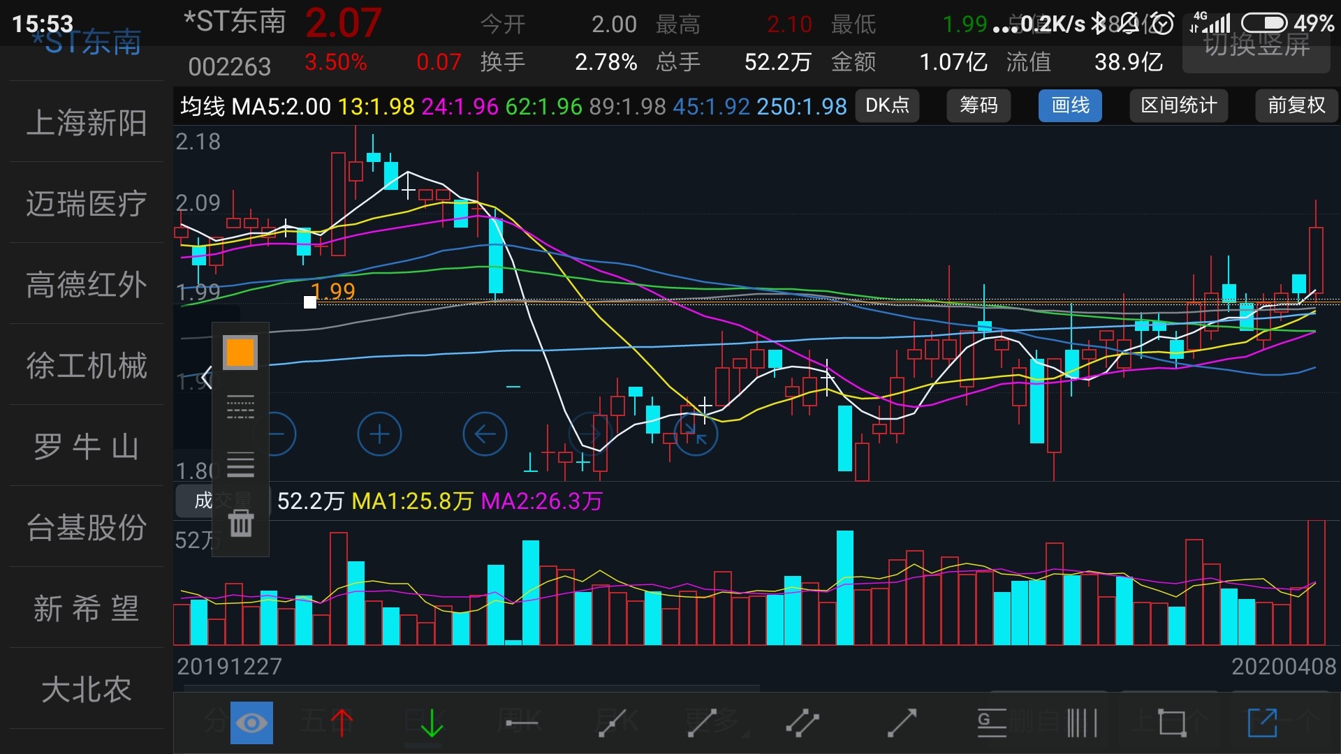The width and height of the screenshot is (1341, 754).
Task: Select 高德红外 in stock list
Action: coord(87,284)
